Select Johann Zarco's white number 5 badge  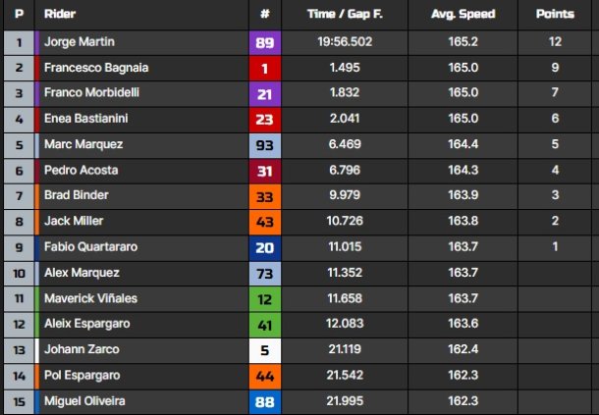(x=265, y=350)
